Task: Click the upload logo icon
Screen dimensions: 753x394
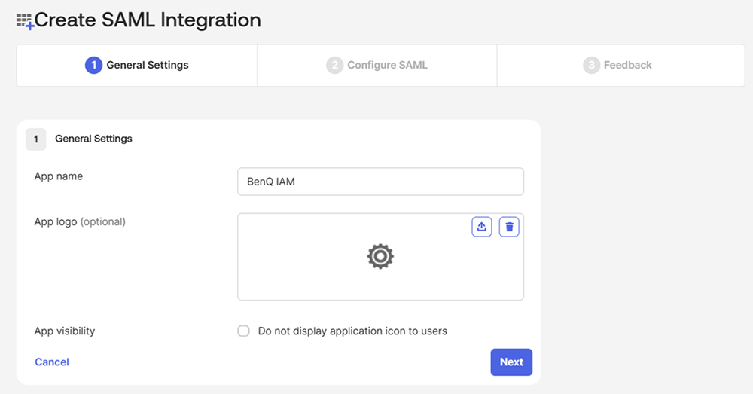Action: pos(482,227)
